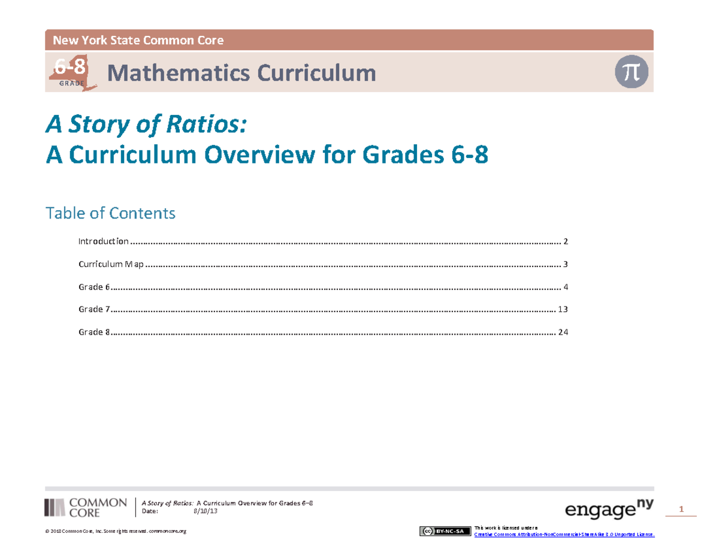Jump to Grade 7 via table of contents
This screenshot has width=719, height=555.
coord(93,309)
